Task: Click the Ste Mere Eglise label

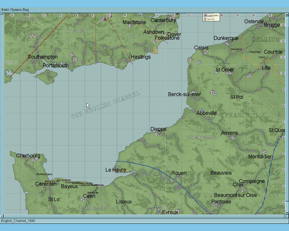Action: click(x=44, y=174)
